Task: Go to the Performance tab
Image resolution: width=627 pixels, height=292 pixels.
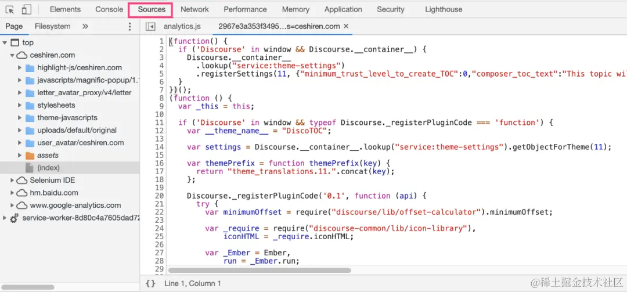Action: 245,9
